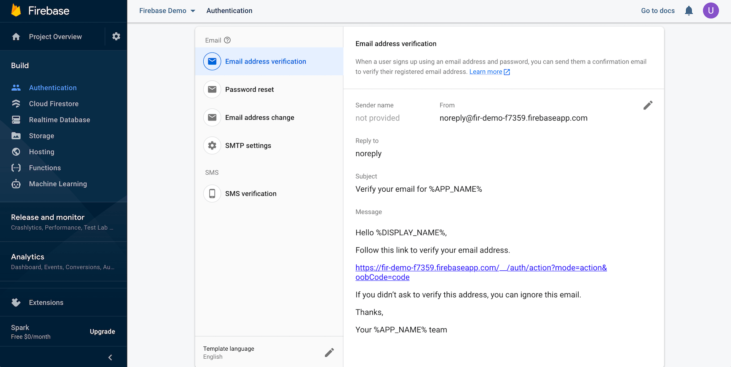This screenshot has width=731, height=367.
Task: Click the project settings gear icon
Action: point(116,37)
